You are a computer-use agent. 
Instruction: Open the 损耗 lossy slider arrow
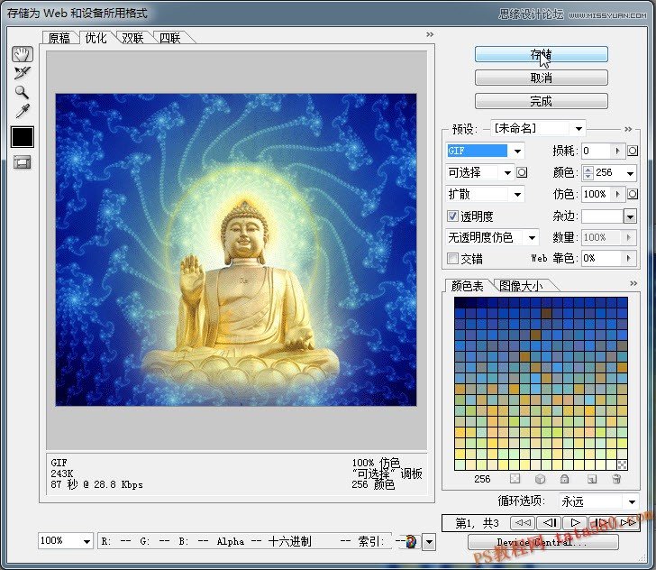pyautogui.click(x=618, y=151)
